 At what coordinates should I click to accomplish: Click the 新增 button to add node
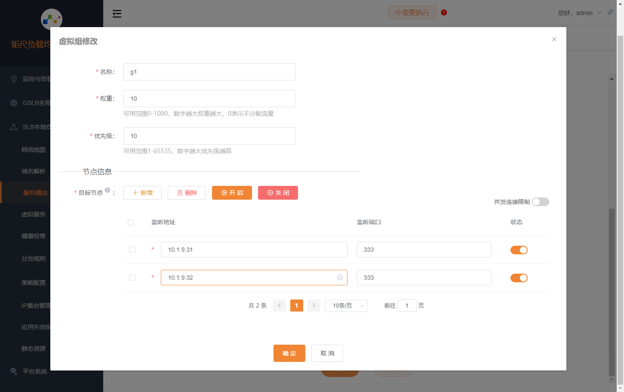pyautogui.click(x=142, y=193)
